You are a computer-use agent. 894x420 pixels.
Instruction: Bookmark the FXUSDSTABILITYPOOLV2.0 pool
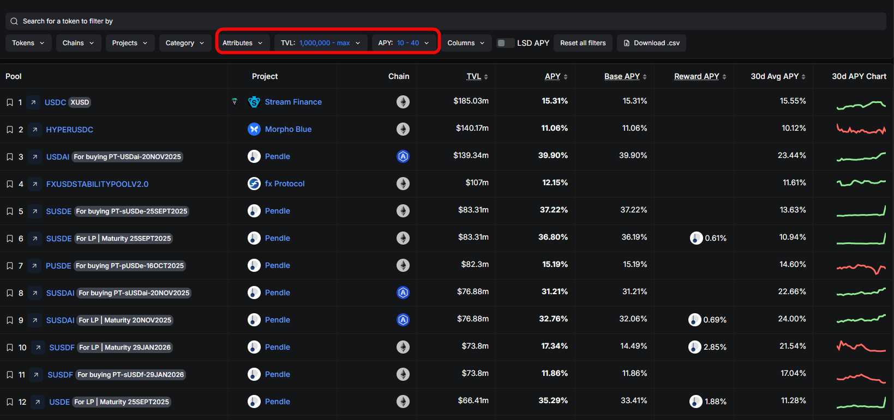point(9,184)
